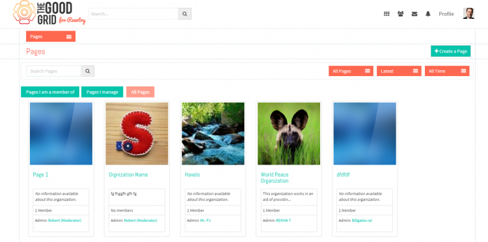Open the people/groups icon in header
Image resolution: width=488 pixels, height=242 pixels.
[401, 14]
